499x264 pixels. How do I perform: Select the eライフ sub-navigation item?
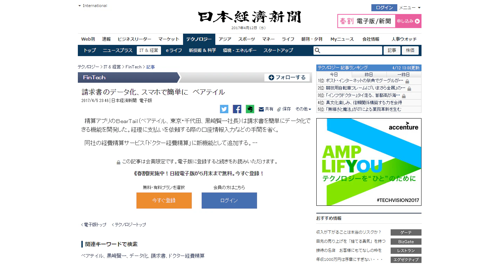(x=174, y=50)
